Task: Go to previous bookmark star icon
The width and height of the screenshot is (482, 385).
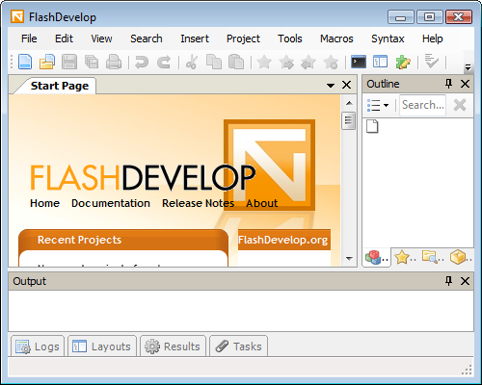Action: [x=308, y=62]
